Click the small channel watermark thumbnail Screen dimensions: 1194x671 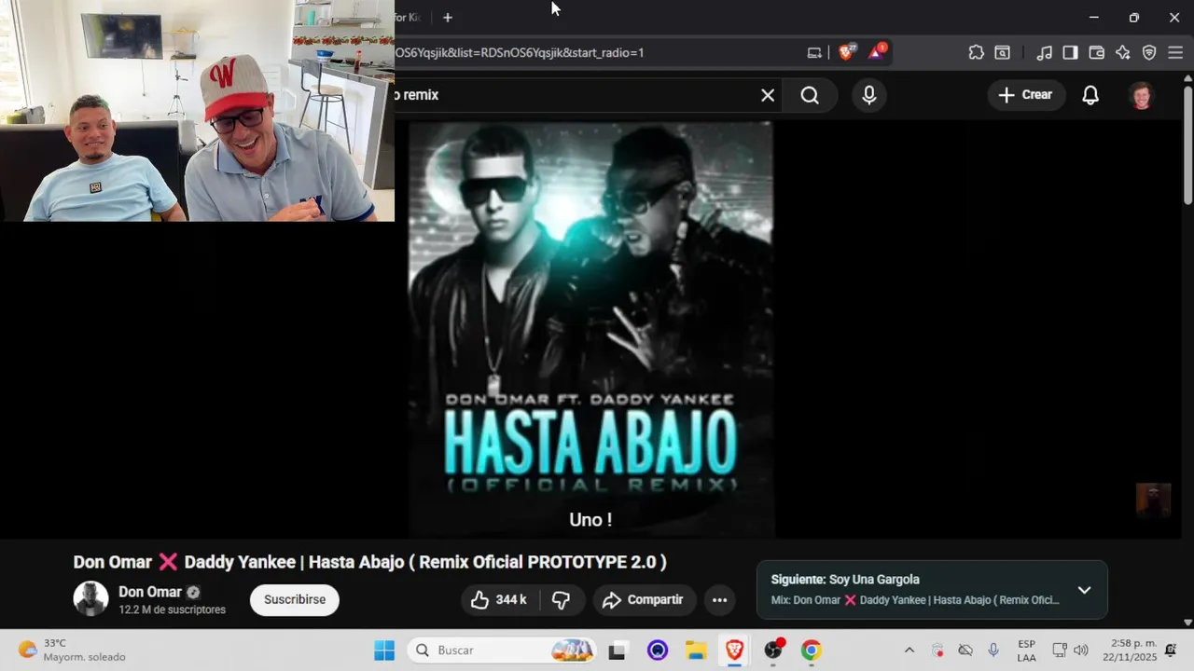pyautogui.click(x=1153, y=500)
